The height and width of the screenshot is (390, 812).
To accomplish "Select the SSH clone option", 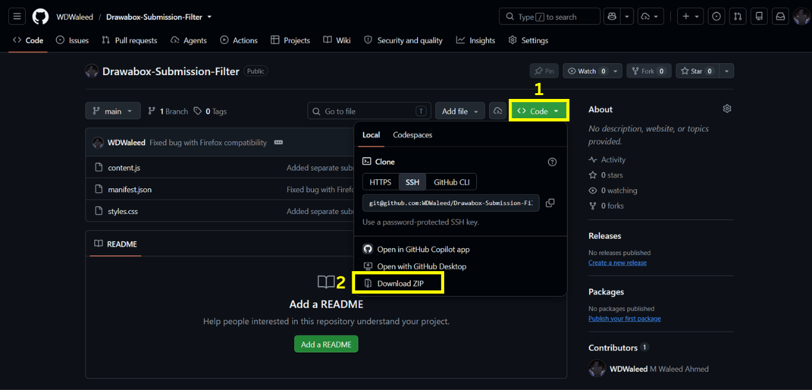I will tap(413, 182).
